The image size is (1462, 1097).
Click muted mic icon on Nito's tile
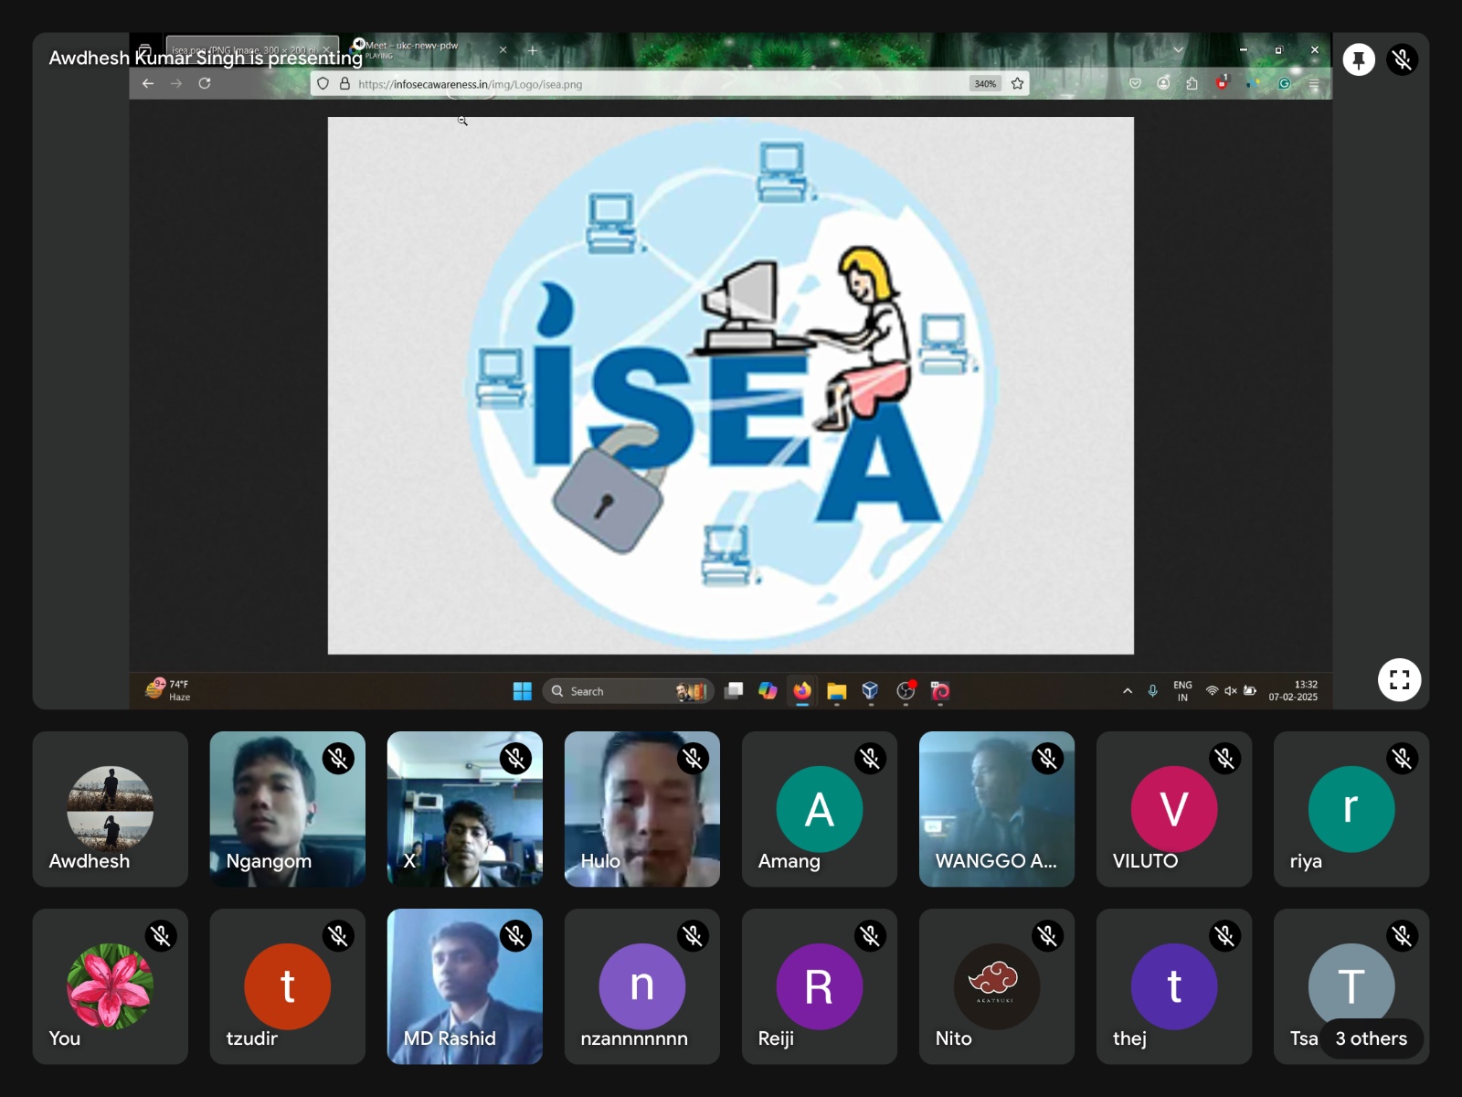(1047, 936)
